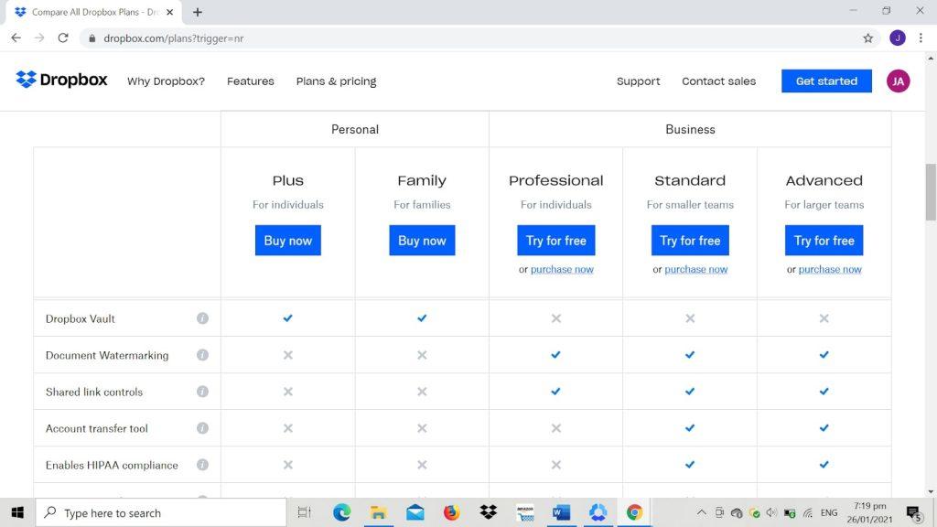Viewport: 937px width, 527px height.
Task: Open the Windows Start menu
Action: pos(17,512)
